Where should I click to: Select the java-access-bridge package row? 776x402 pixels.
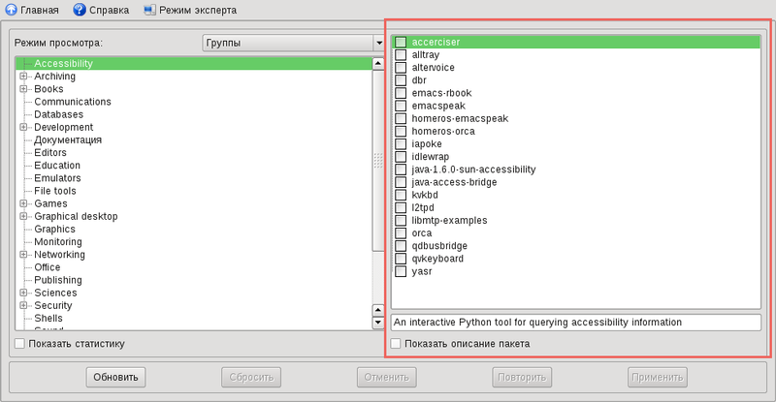coord(576,182)
